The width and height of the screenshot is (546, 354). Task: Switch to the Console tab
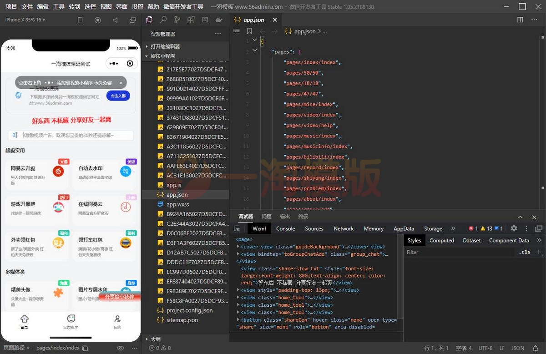285,228
